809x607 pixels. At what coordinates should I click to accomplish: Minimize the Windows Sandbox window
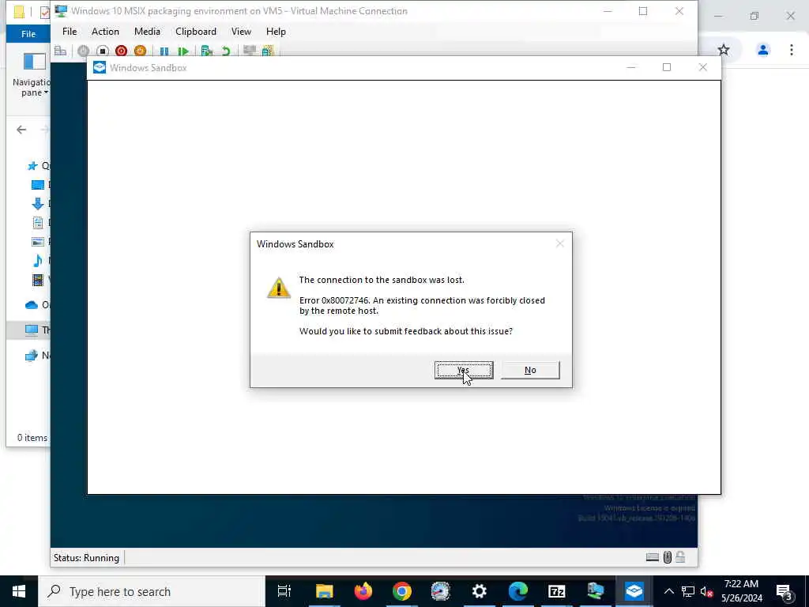tap(631, 67)
